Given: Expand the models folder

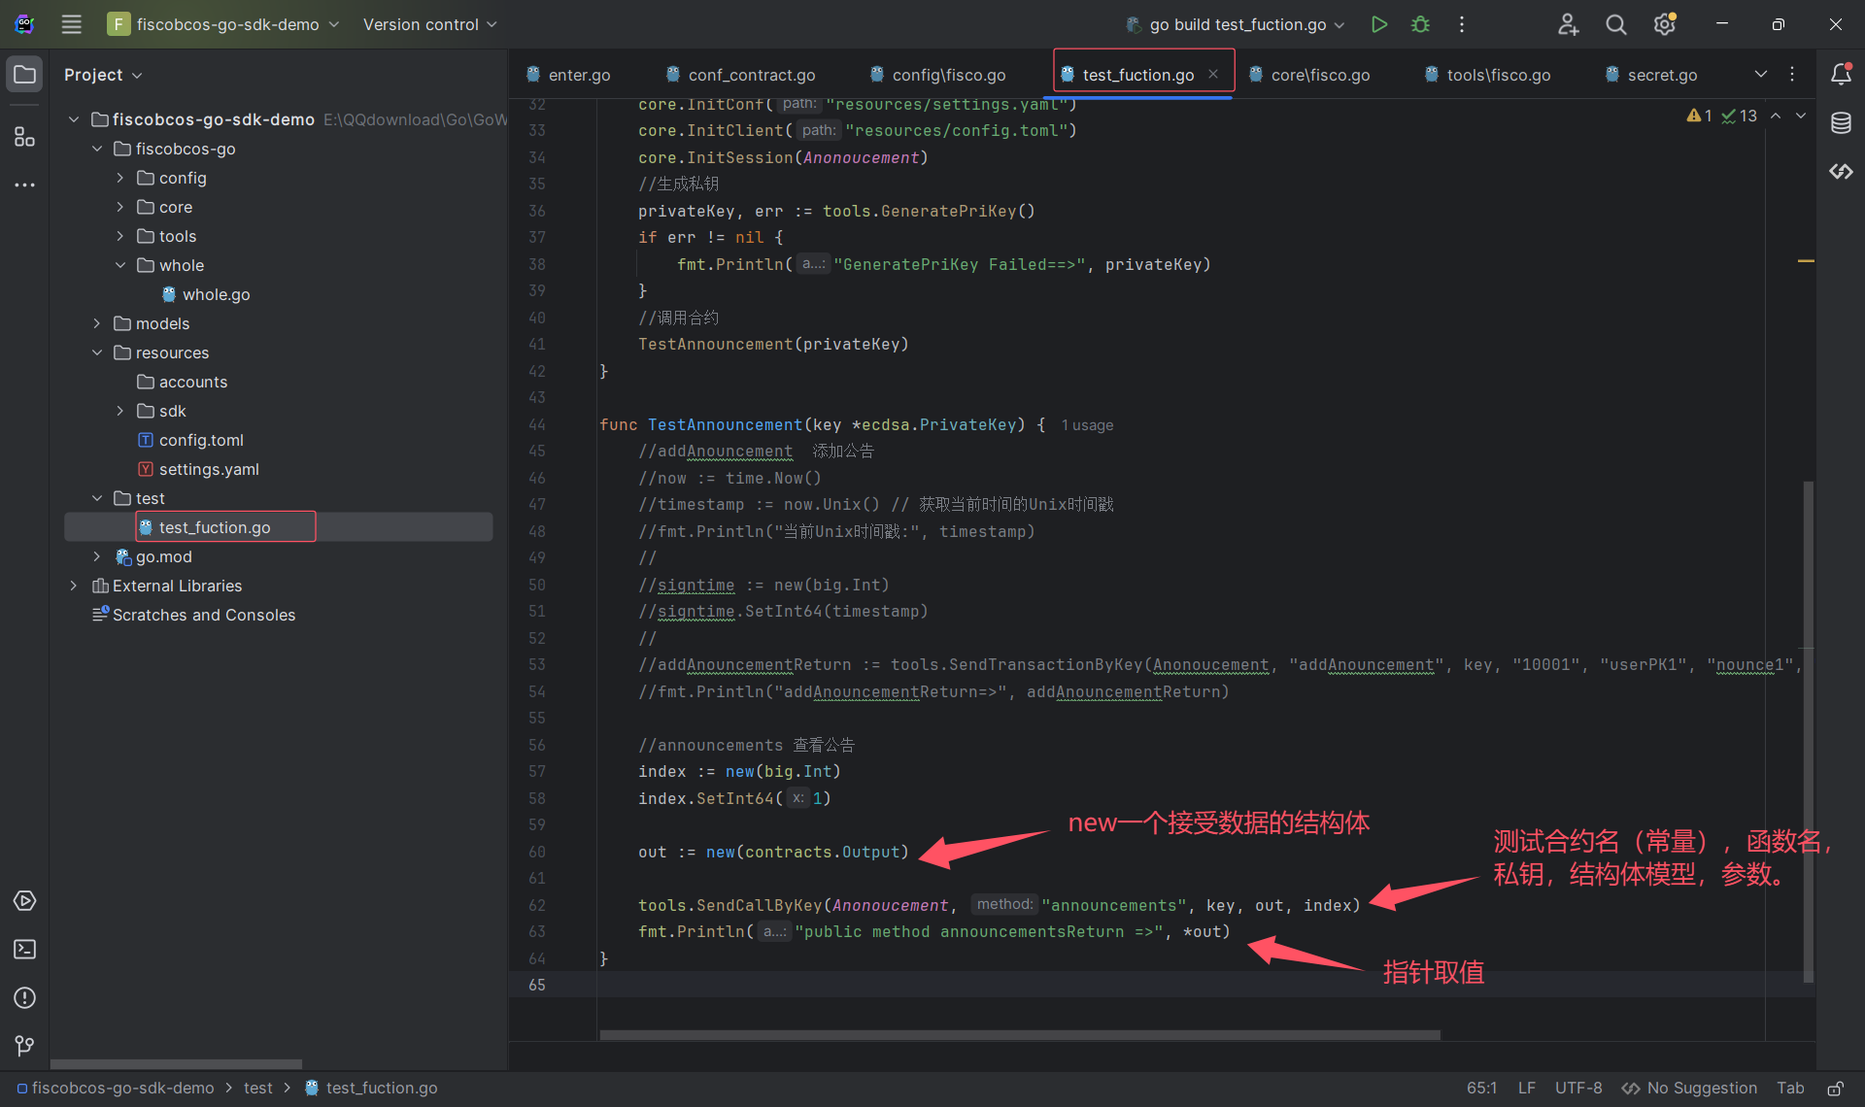Looking at the screenshot, I should pyautogui.click(x=97, y=323).
